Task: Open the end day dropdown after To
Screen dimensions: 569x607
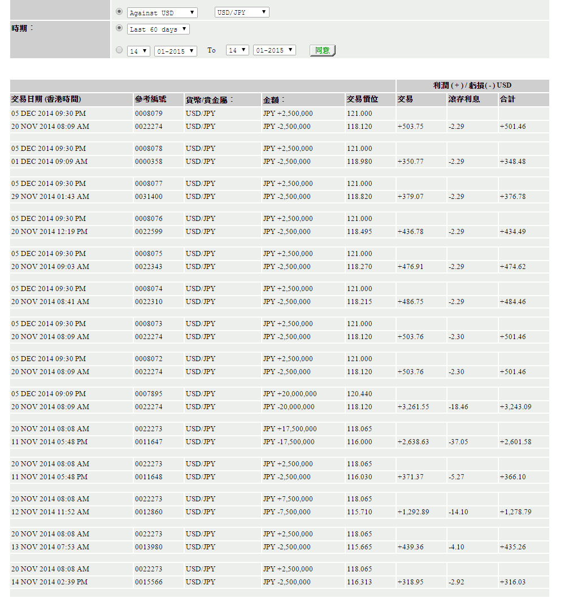Action: (237, 50)
